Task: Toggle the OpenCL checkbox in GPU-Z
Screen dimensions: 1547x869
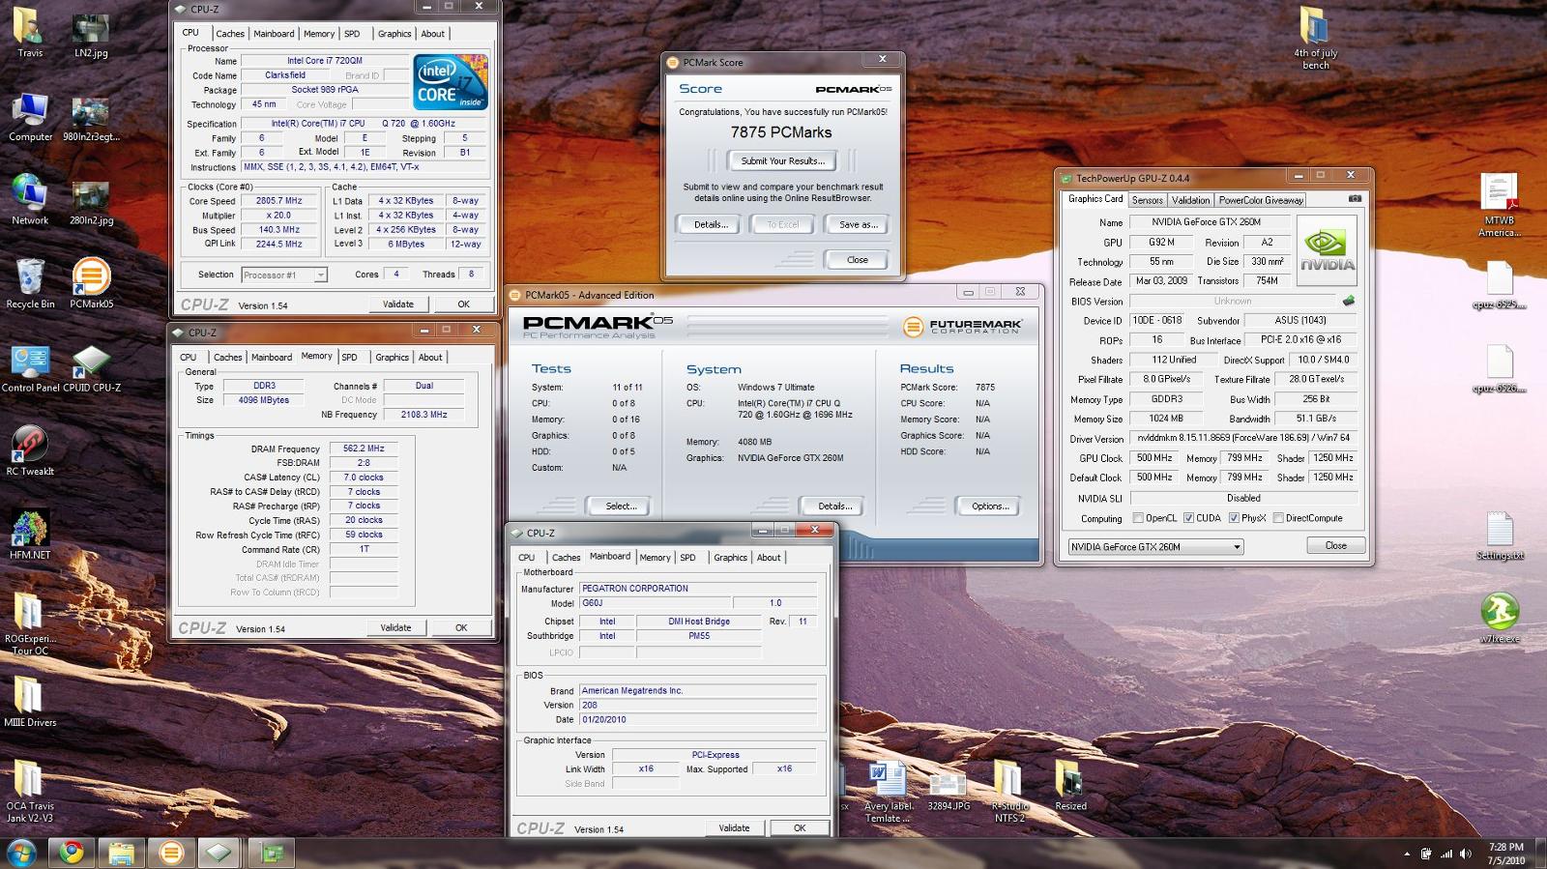Action: point(1138,518)
